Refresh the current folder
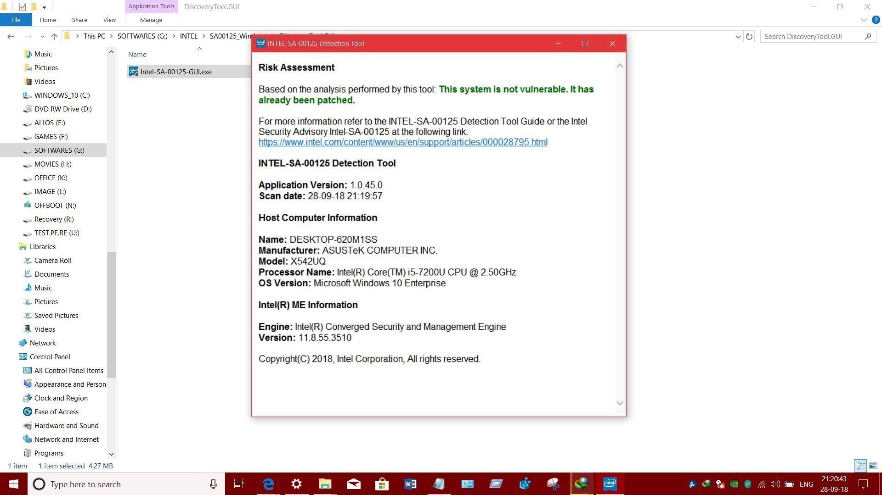The image size is (882, 495). [749, 37]
